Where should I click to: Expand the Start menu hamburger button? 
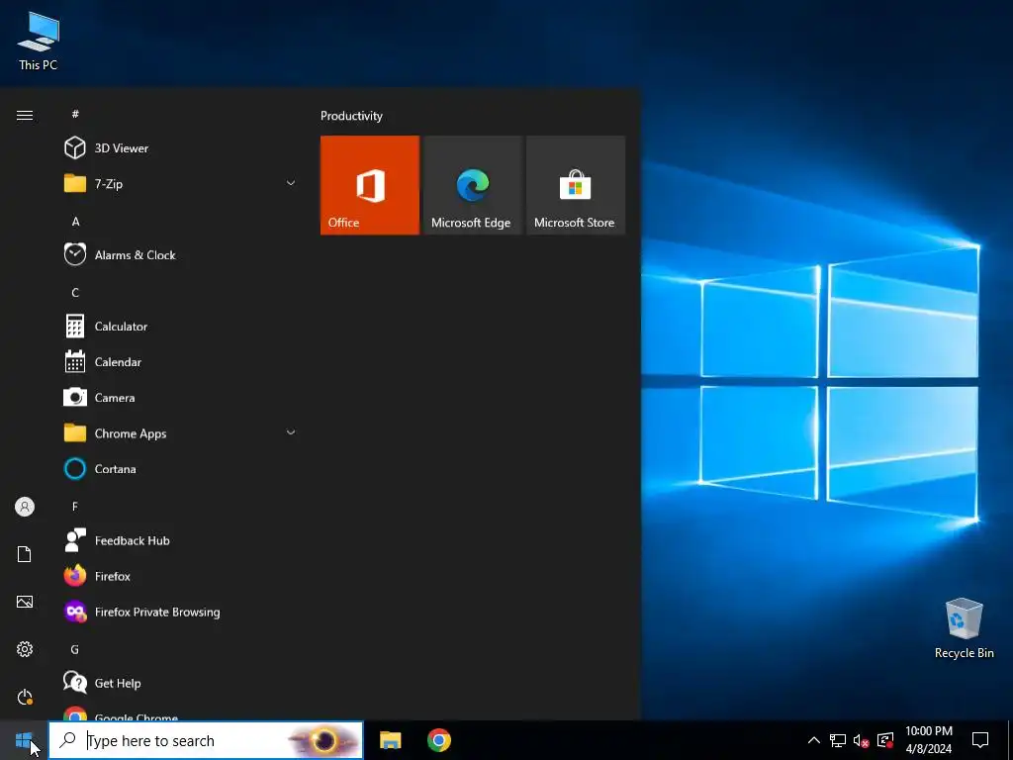coord(25,115)
